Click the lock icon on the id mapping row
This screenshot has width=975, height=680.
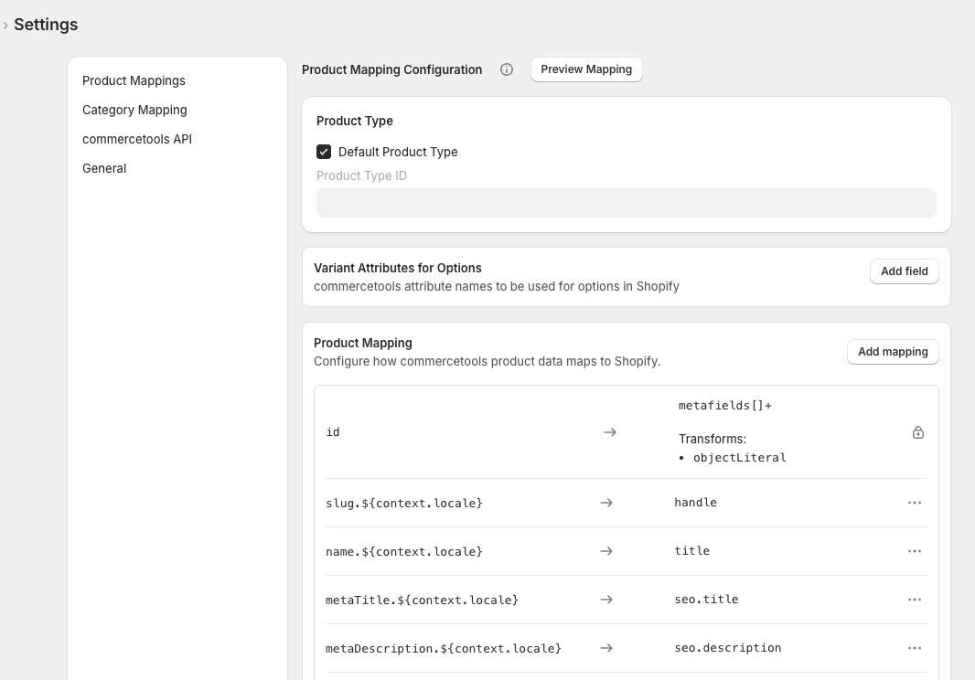tap(918, 432)
